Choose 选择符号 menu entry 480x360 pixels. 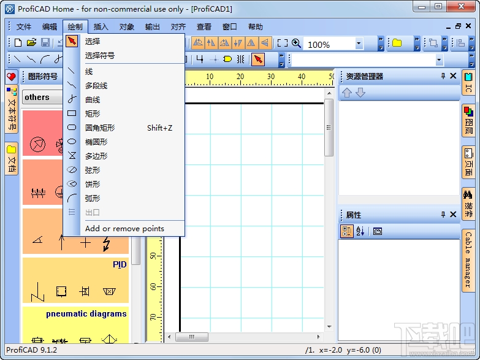coord(124,56)
